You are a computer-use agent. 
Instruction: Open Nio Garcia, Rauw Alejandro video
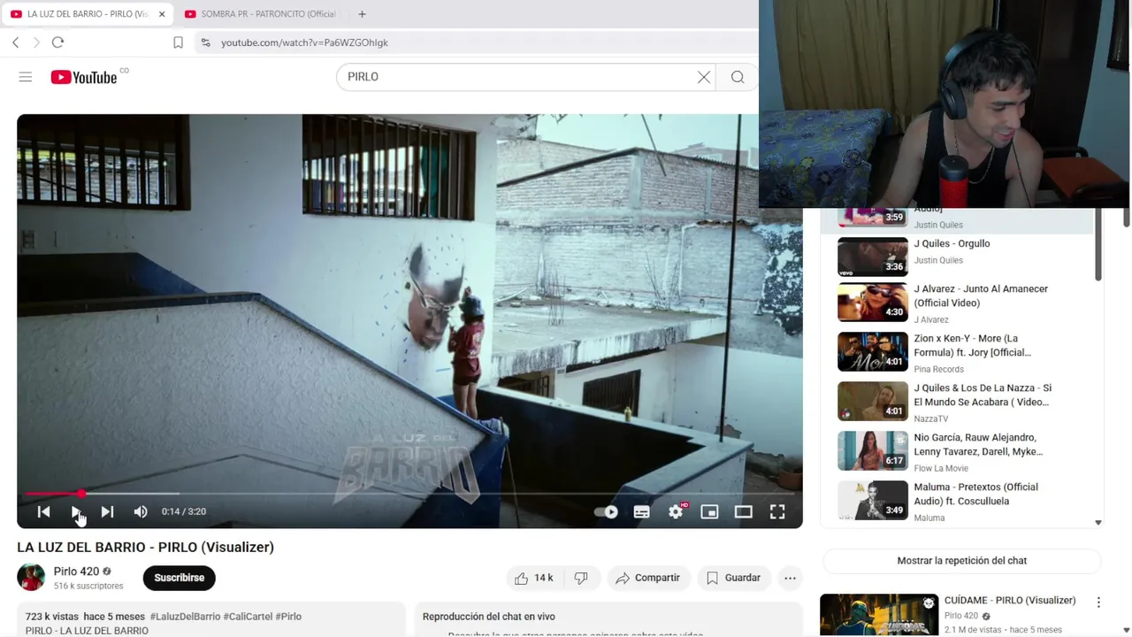point(955,452)
